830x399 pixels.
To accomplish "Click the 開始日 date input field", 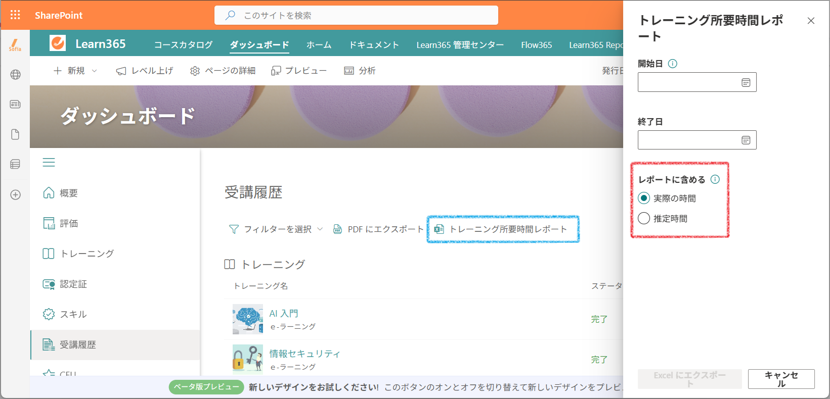I will click(697, 82).
